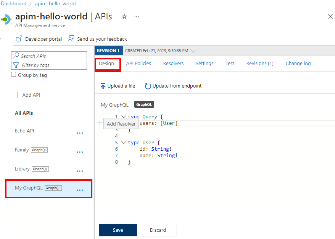Collapse the type User block
Screen dimensions: 335x239
(x=124, y=142)
